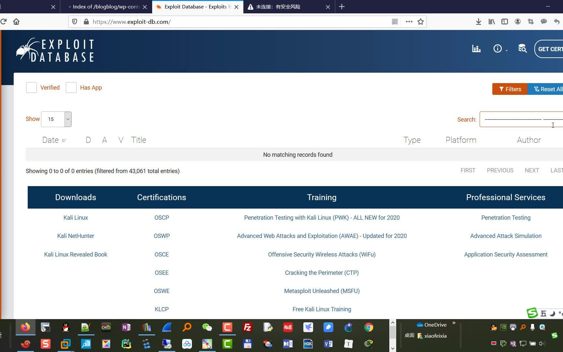Toggle the Firefox sidebar view
The image size is (563, 352).
click(x=505, y=22)
